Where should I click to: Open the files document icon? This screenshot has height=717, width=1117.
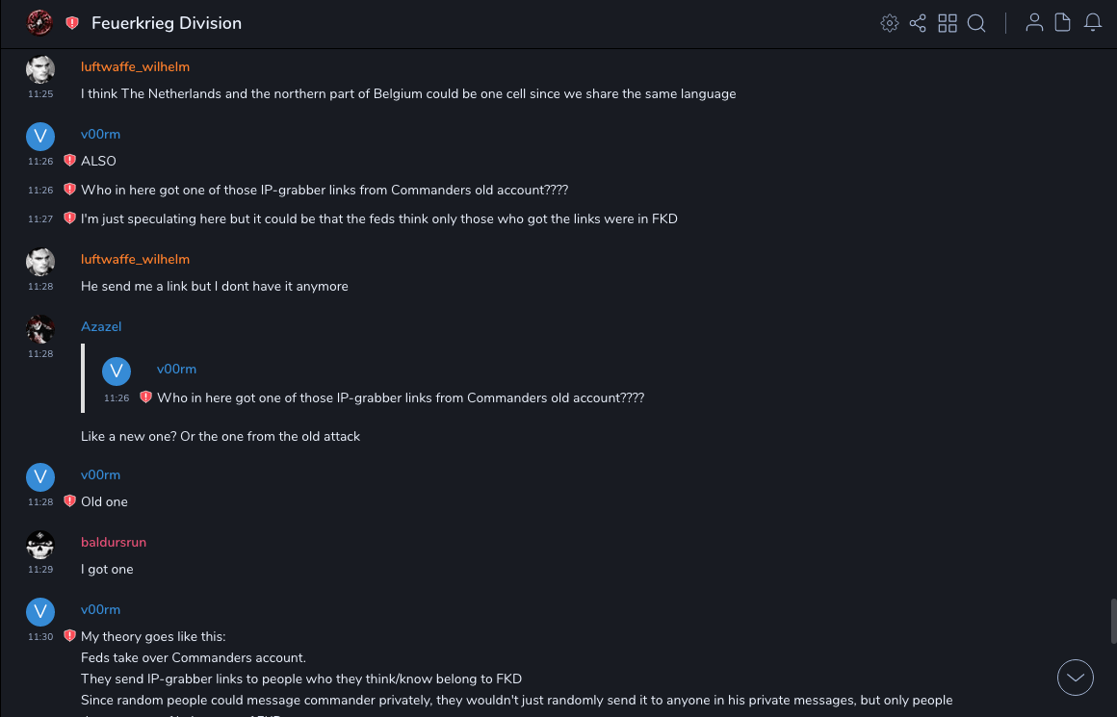[1063, 23]
